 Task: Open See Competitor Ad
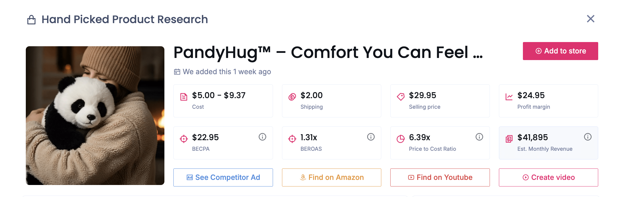[x=223, y=177]
